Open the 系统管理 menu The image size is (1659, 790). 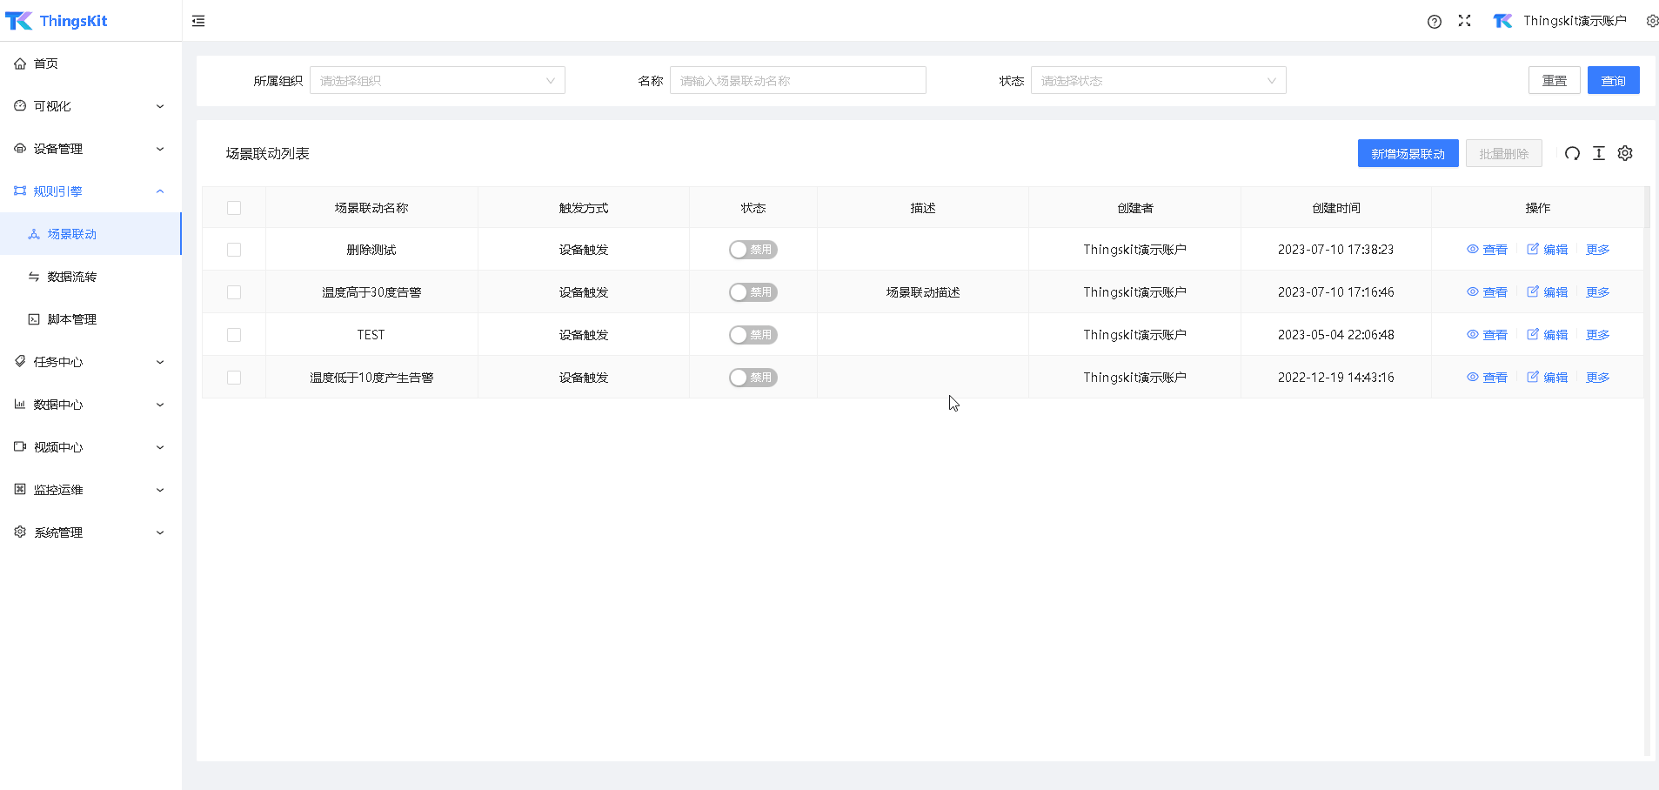[x=90, y=532]
